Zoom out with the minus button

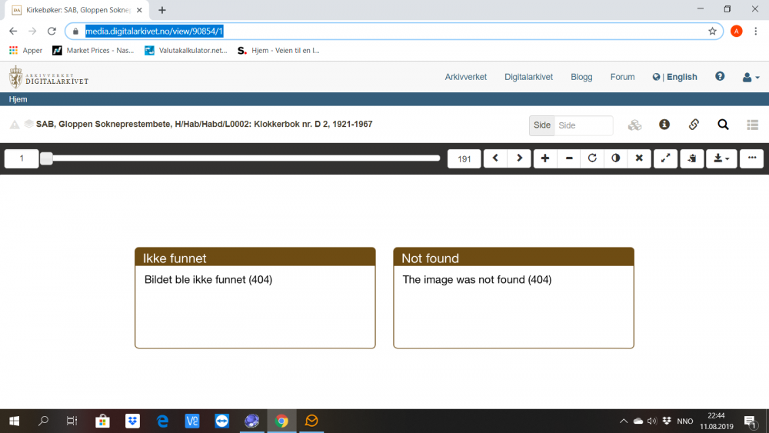[569, 158]
